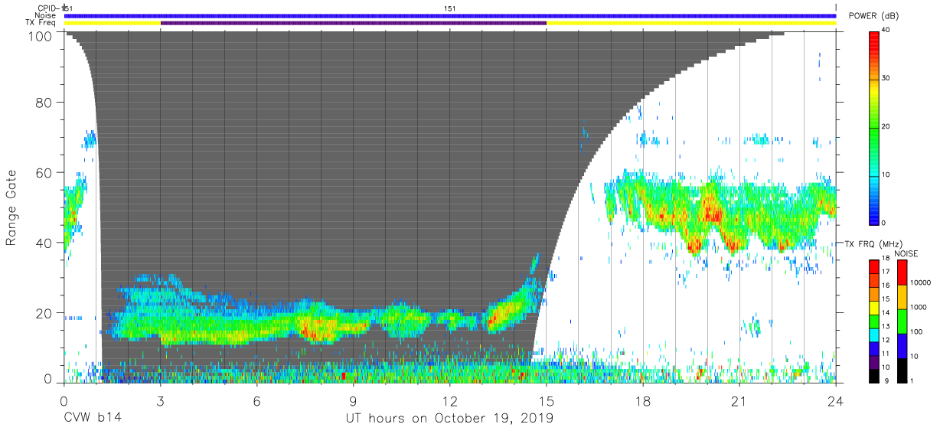Click the '15' tick on the UT hours axis

click(x=547, y=400)
